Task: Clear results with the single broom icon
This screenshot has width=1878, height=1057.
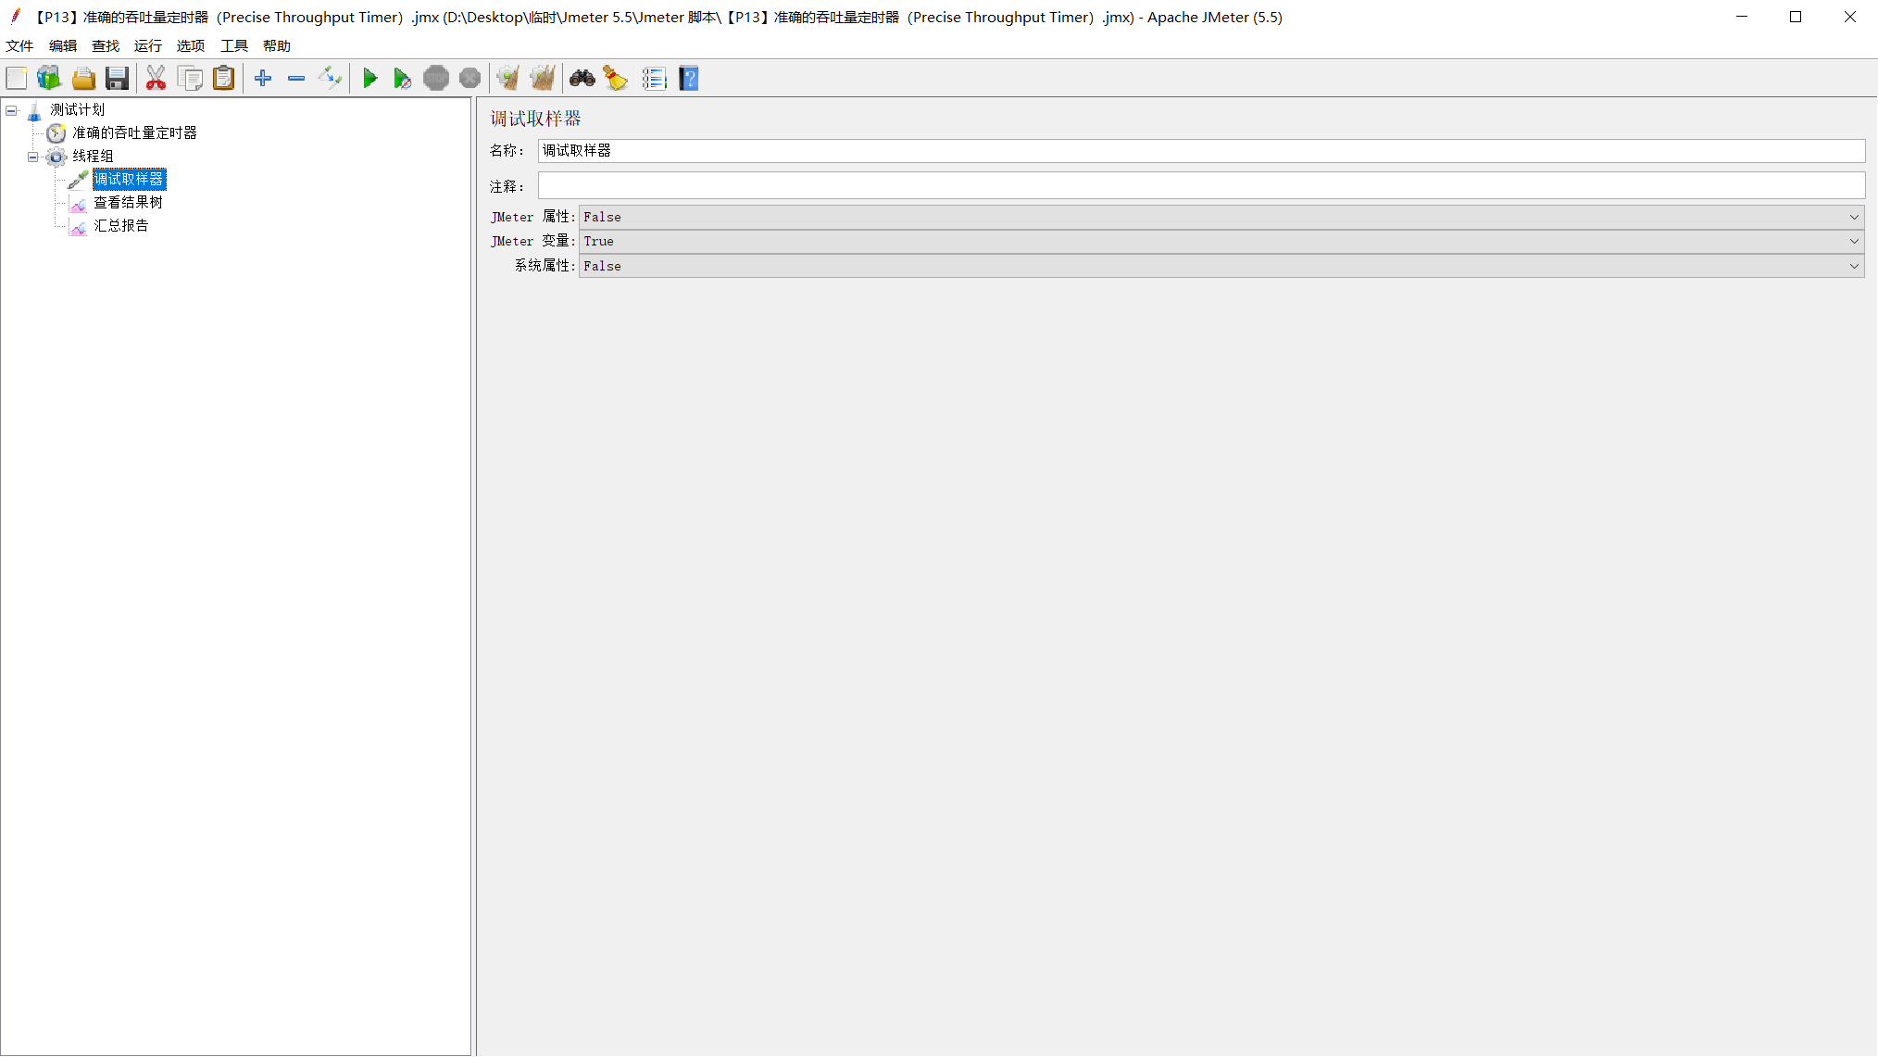Action: [x=508, y=79]
